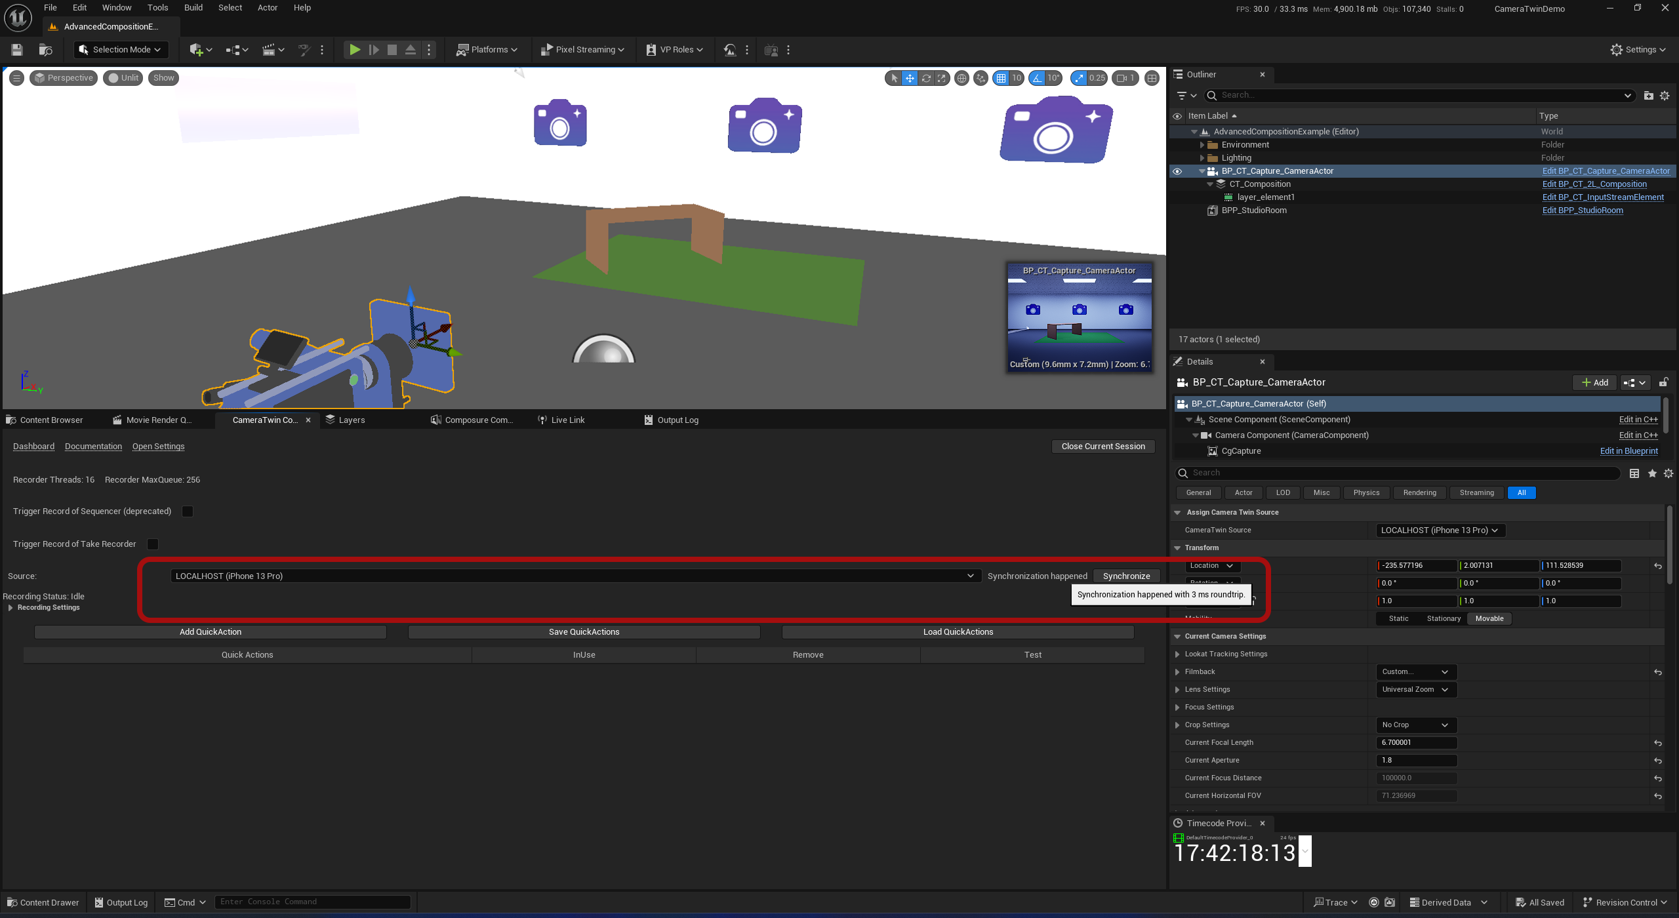Image resolution: width=1679 pixels, height=918 pixels.
Task: Click the Current Focal Length field
Action: coord(1416,743)
